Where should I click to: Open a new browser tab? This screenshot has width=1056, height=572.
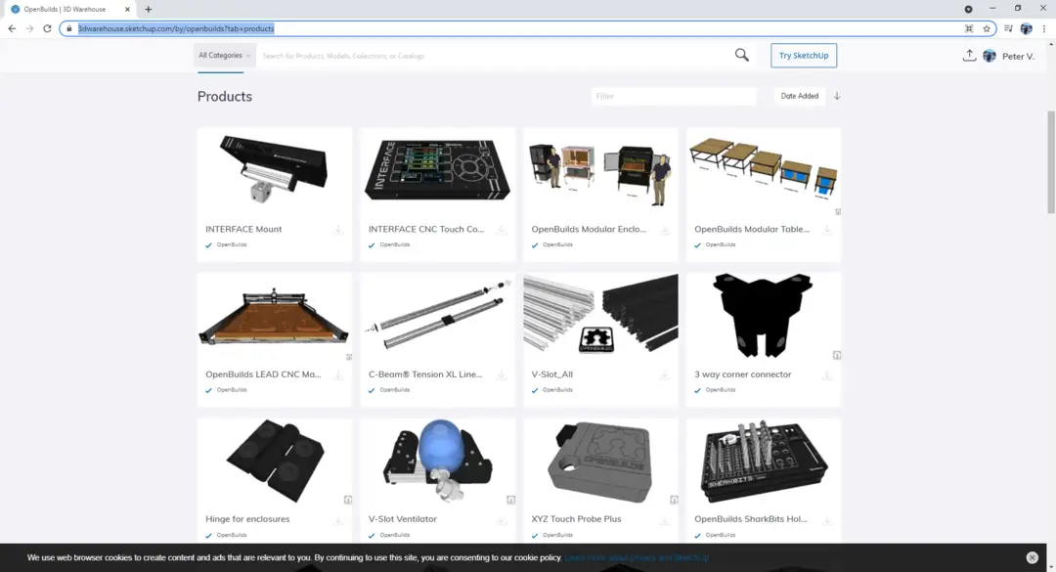point(149,10)
